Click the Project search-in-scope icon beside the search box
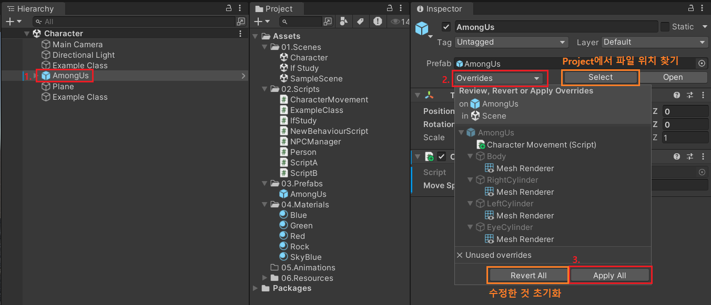This screenshot has height=305, width=711. pos(328,22)
